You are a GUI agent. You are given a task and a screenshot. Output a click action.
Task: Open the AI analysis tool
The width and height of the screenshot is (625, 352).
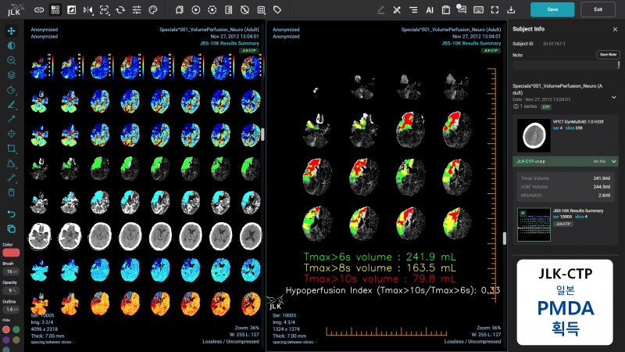[x=430, y=10]
